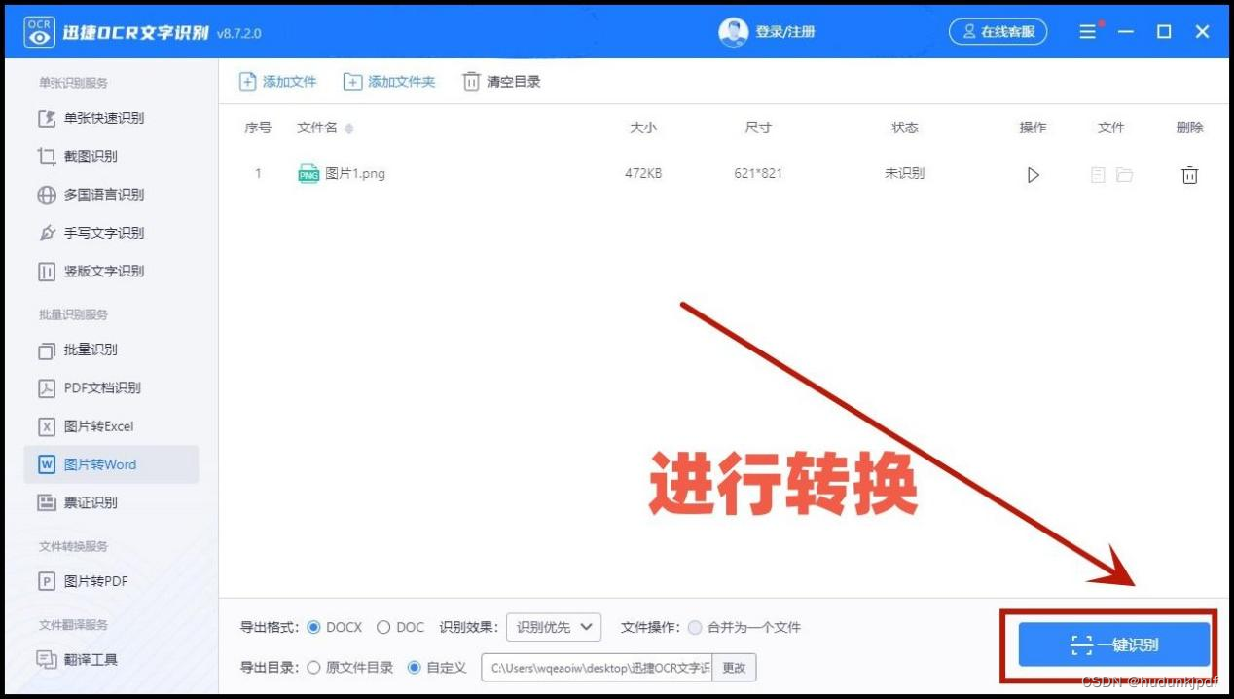Screen dimensions: 1234x699
Task: Open 多国语言识别 in the sidebar
Action: tap(111, 195)
